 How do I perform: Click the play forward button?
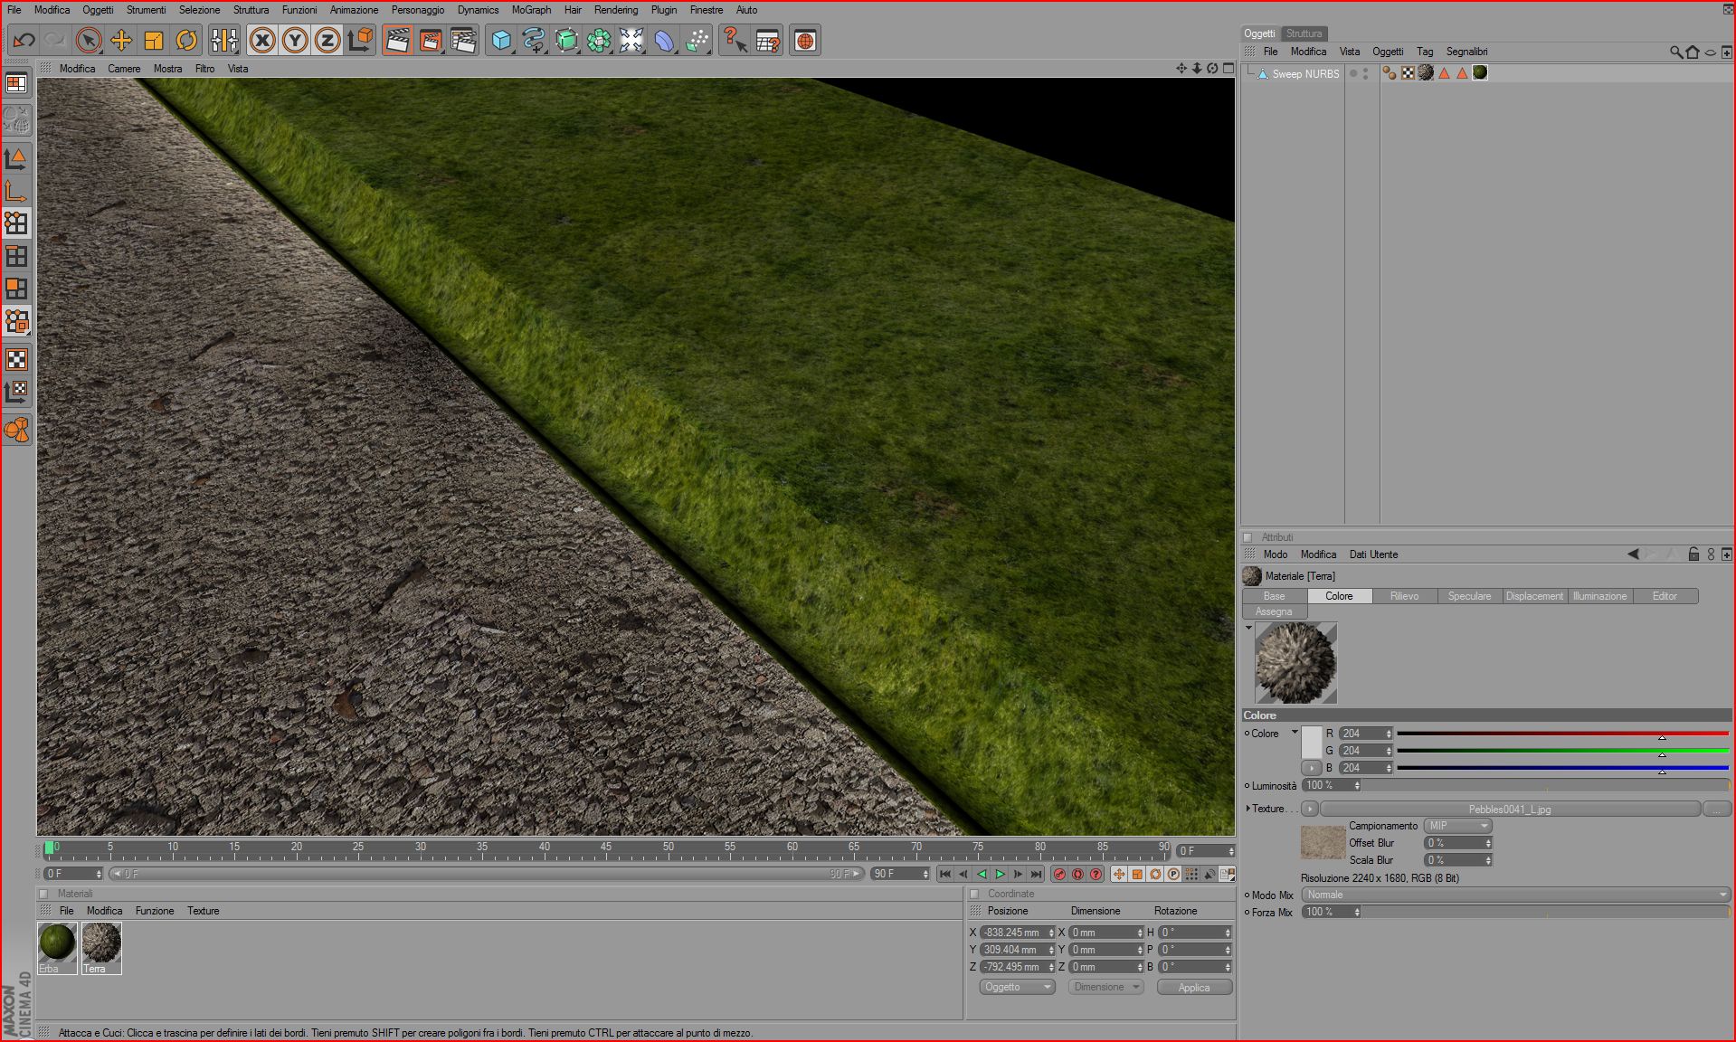(1000, 874)
